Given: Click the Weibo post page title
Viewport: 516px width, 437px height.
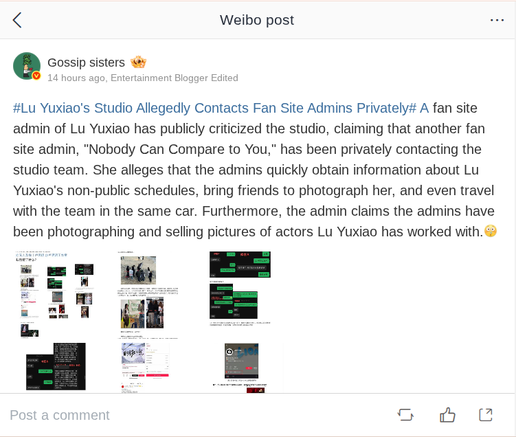Looking at the screenshot, I should 257,20.
